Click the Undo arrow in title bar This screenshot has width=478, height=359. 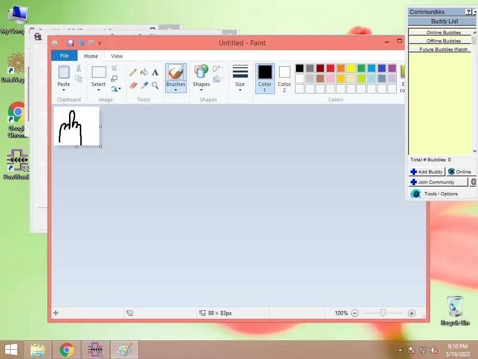pyautogui.click(x=81, y=43)
